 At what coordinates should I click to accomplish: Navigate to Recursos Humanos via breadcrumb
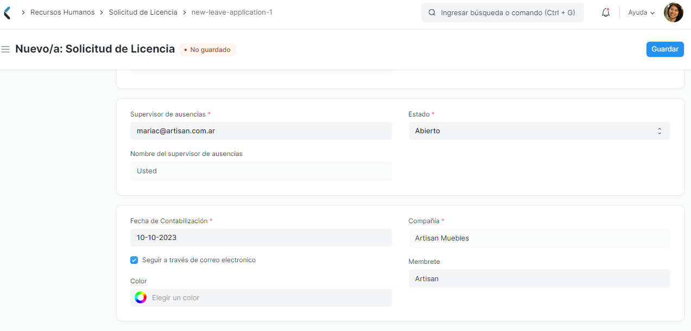pos(62,12)
